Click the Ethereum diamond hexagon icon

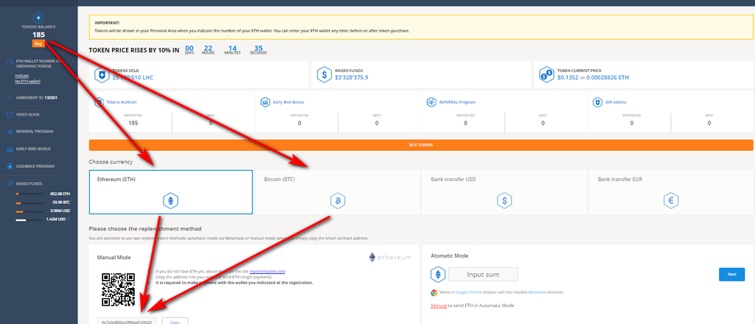pyautogui.click(x=170, y=200)
